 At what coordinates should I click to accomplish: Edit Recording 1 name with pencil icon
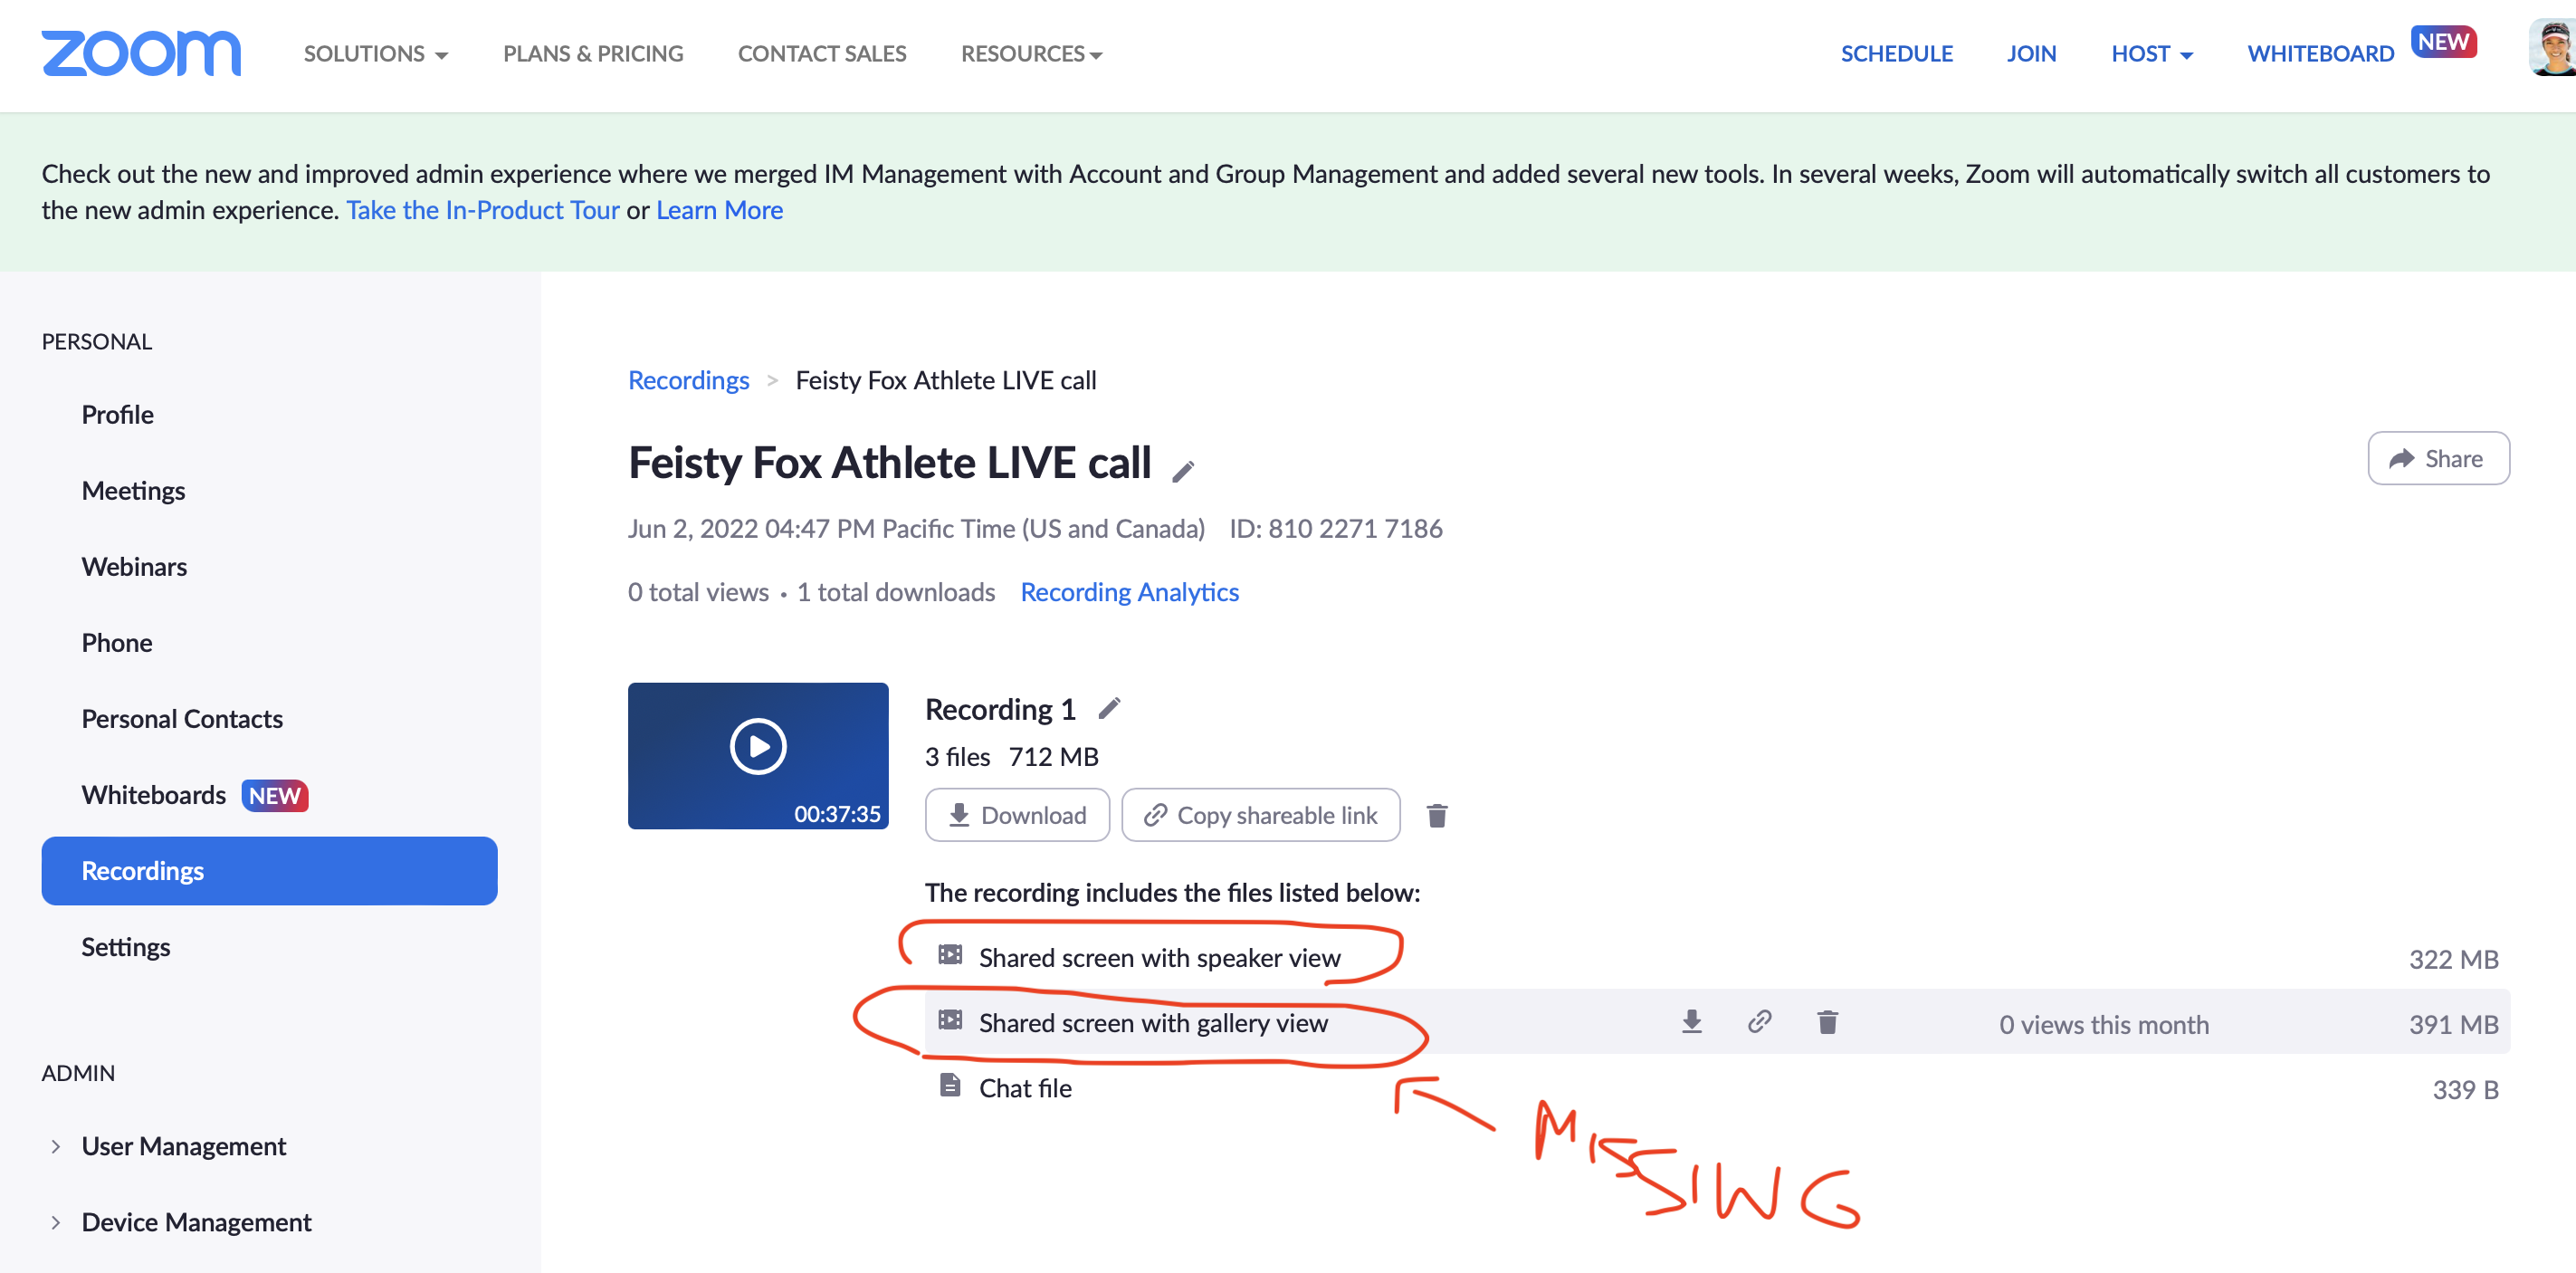click(1109, 709)
